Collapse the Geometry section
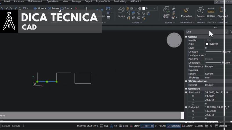Image resolution: width=232 pixels, height=130 pixels. click(x=186, y=89)
